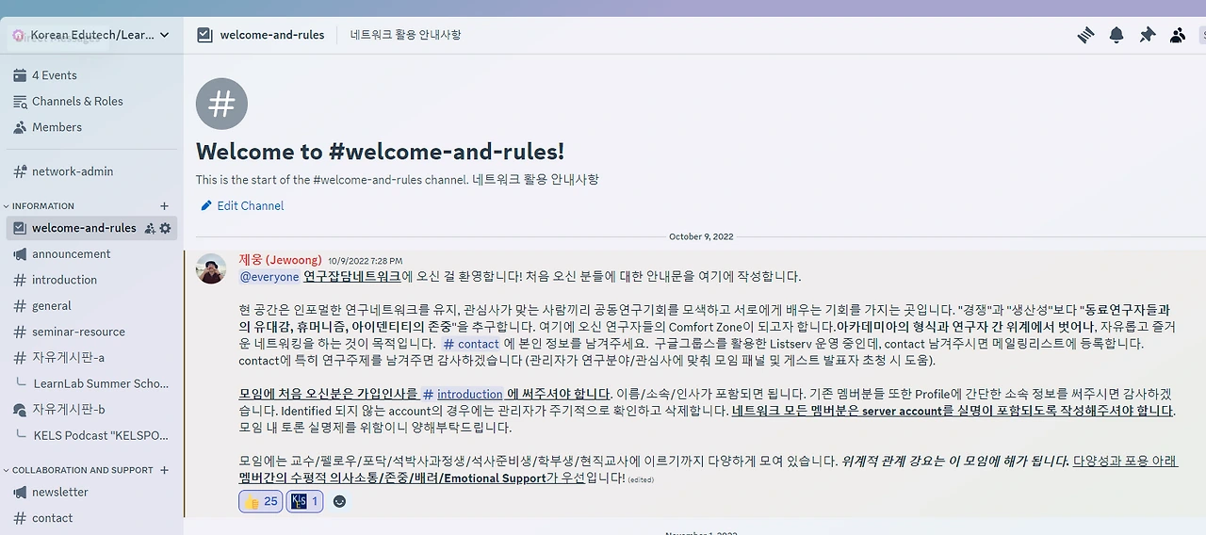The width and height of the screenshot is (1206, 535).
Task: Click invite icon on welcome-and-rules channel
Action: [x=150, y=228]
